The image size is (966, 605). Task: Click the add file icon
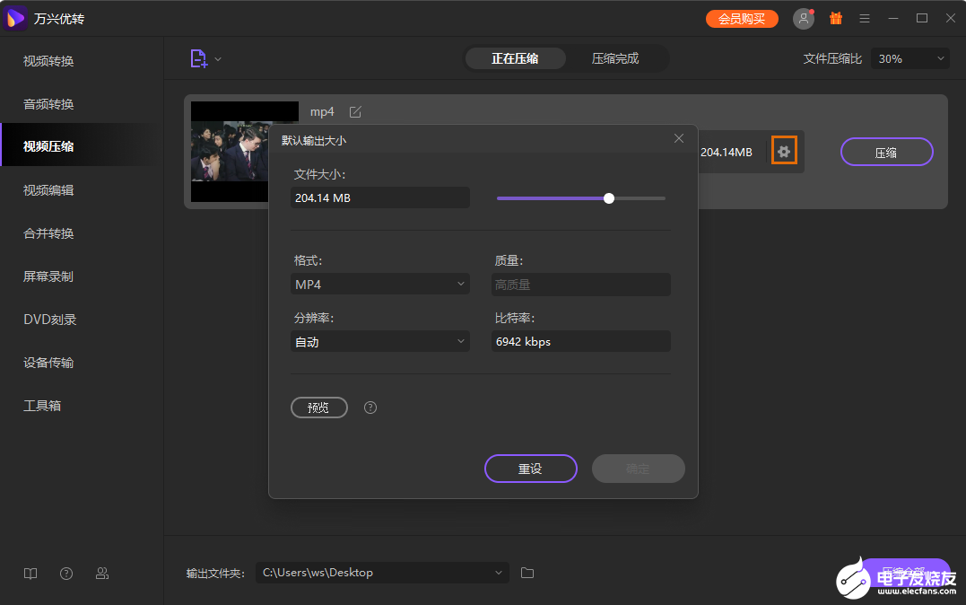pos(198,58)
